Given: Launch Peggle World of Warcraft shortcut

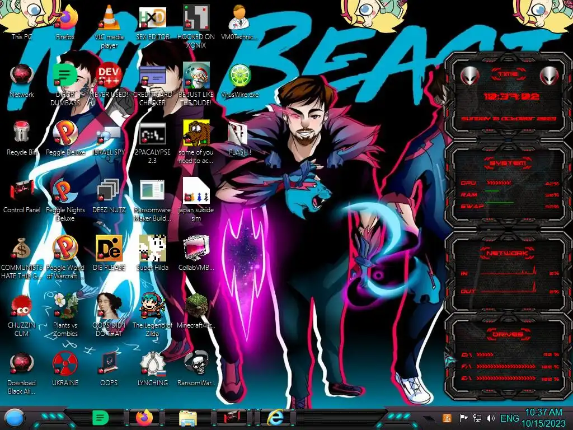Looking at the screenshot, I should click(65, 258).
